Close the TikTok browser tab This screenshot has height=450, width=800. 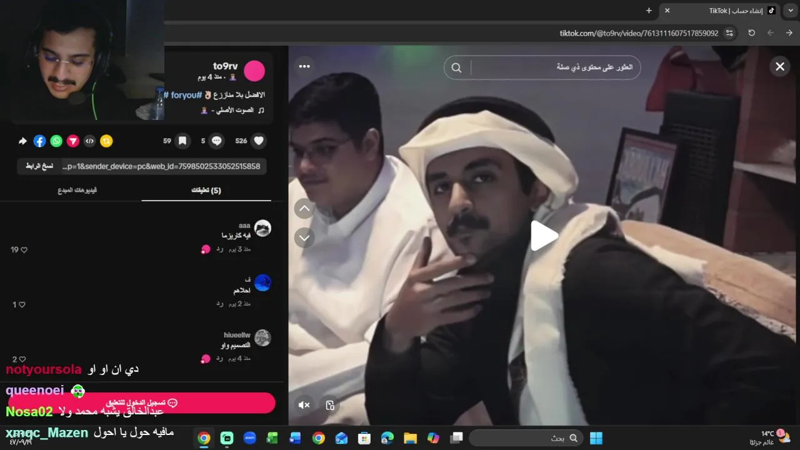tap(667, 11)
